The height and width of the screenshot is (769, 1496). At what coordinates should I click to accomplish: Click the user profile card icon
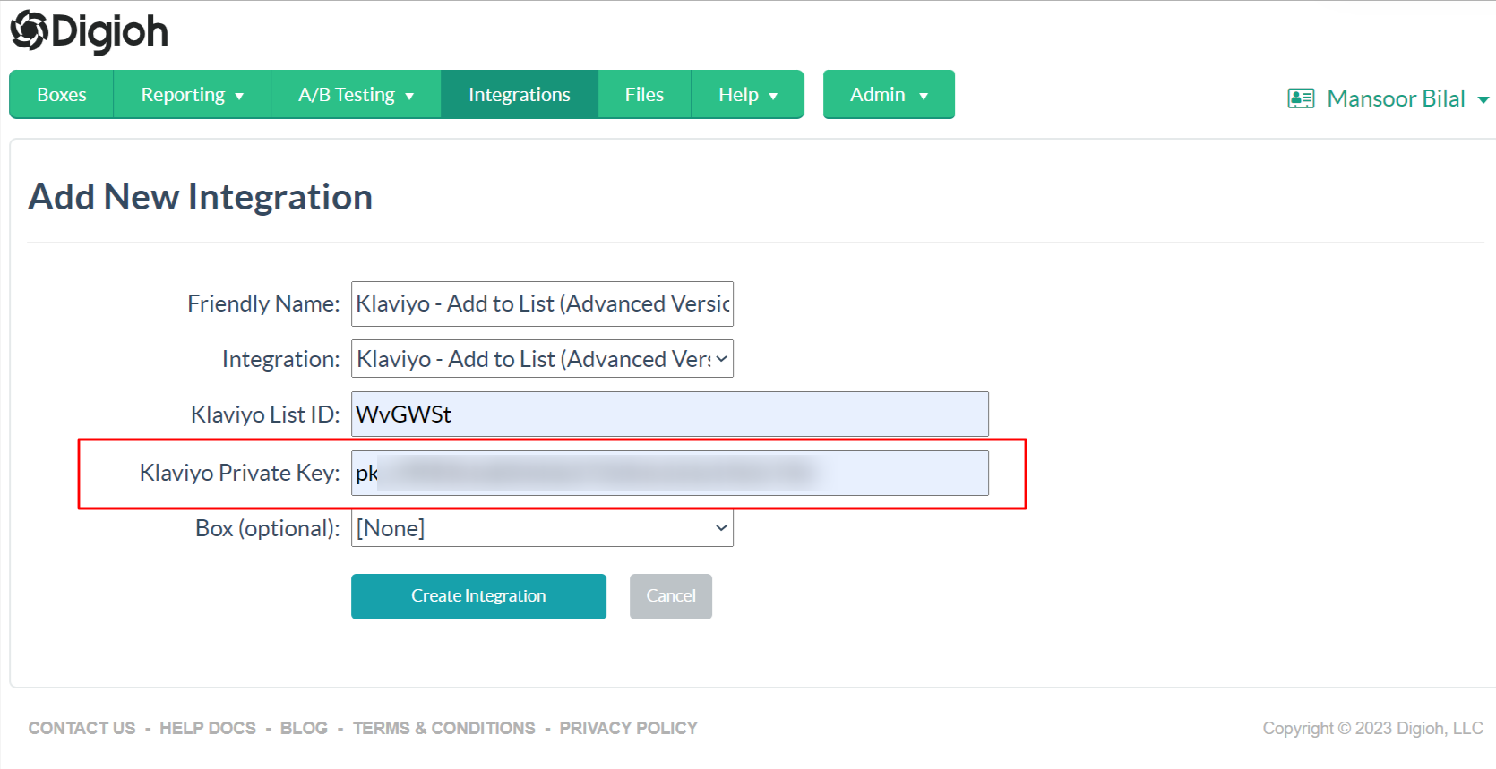(1301, 98)
